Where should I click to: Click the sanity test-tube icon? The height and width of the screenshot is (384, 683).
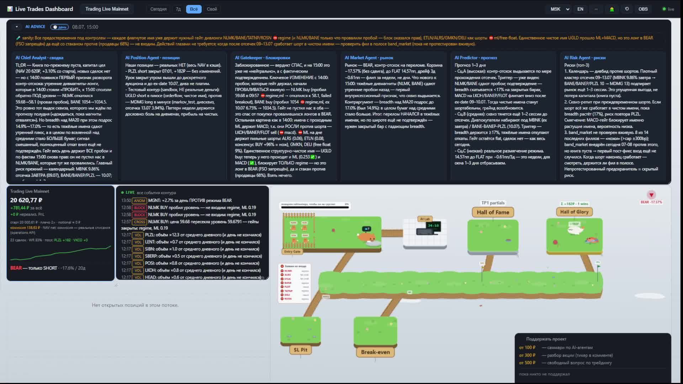18,38
